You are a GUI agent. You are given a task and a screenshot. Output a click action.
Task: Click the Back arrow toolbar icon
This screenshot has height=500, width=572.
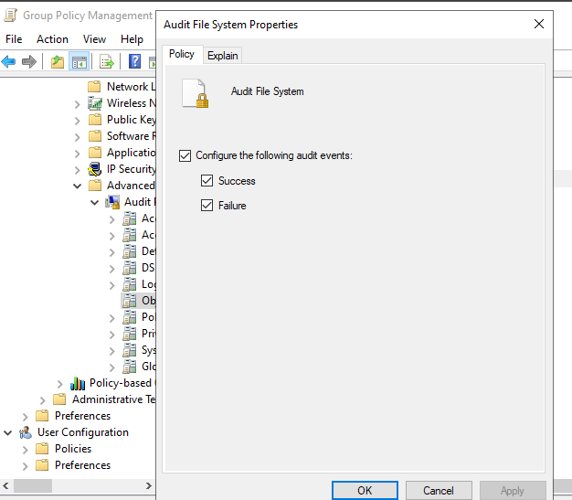tap(8, 61)
